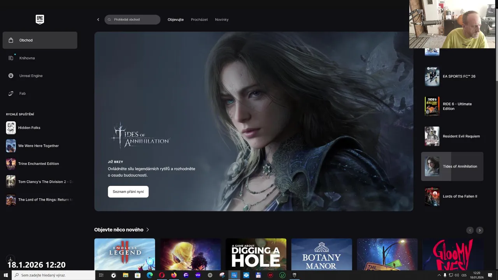Switch to the Novinky tab

pos(222,19)
